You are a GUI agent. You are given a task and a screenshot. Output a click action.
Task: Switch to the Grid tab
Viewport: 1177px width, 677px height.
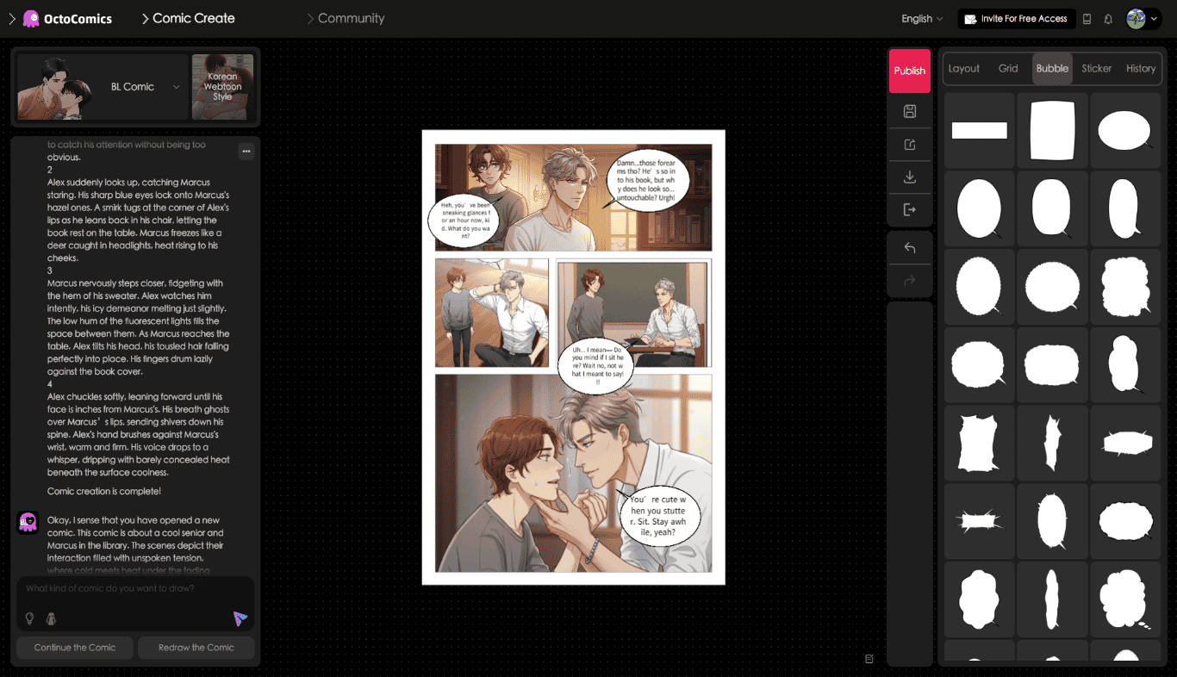coord(1008,68)
